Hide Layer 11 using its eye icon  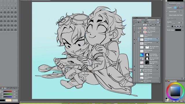tap(134, 40)
